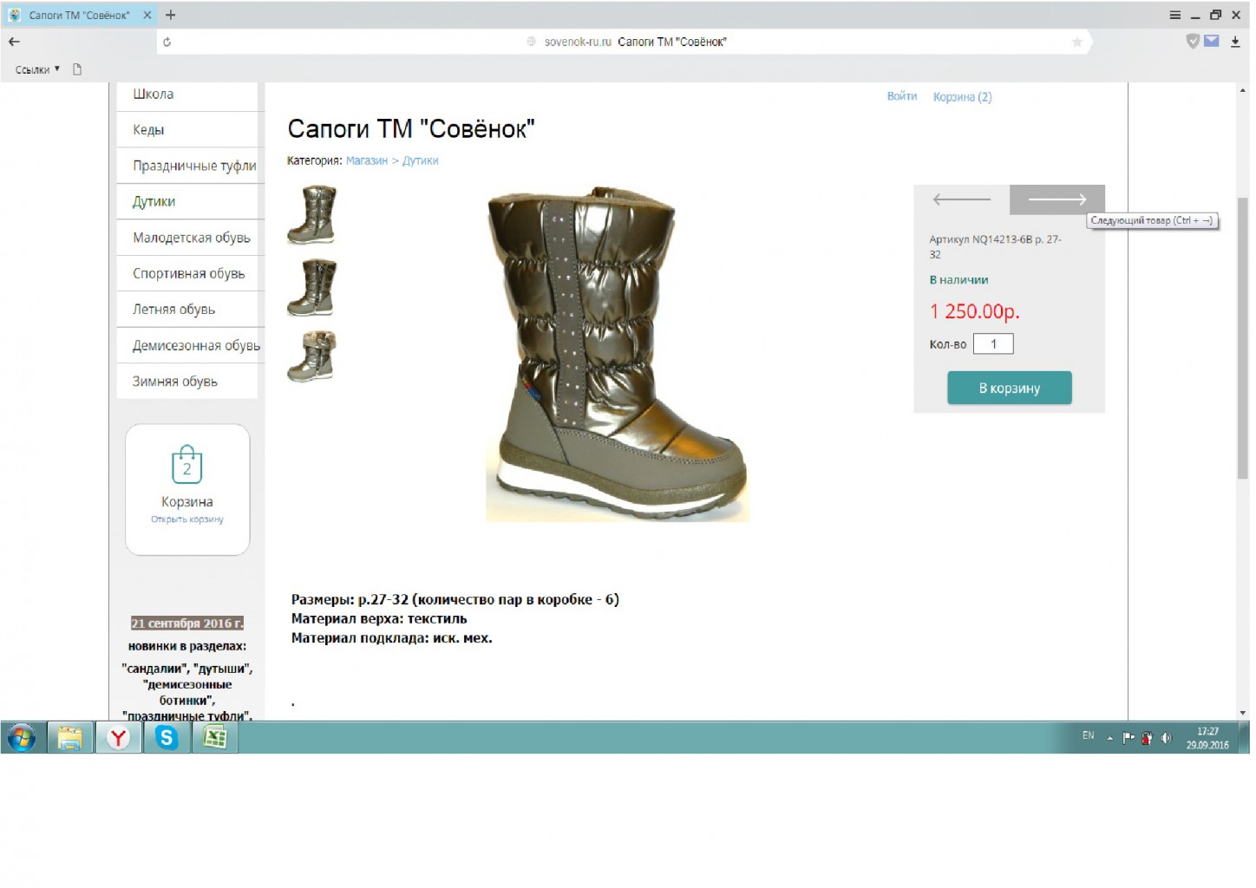Go back with the browser back arrow

point(14,42)
